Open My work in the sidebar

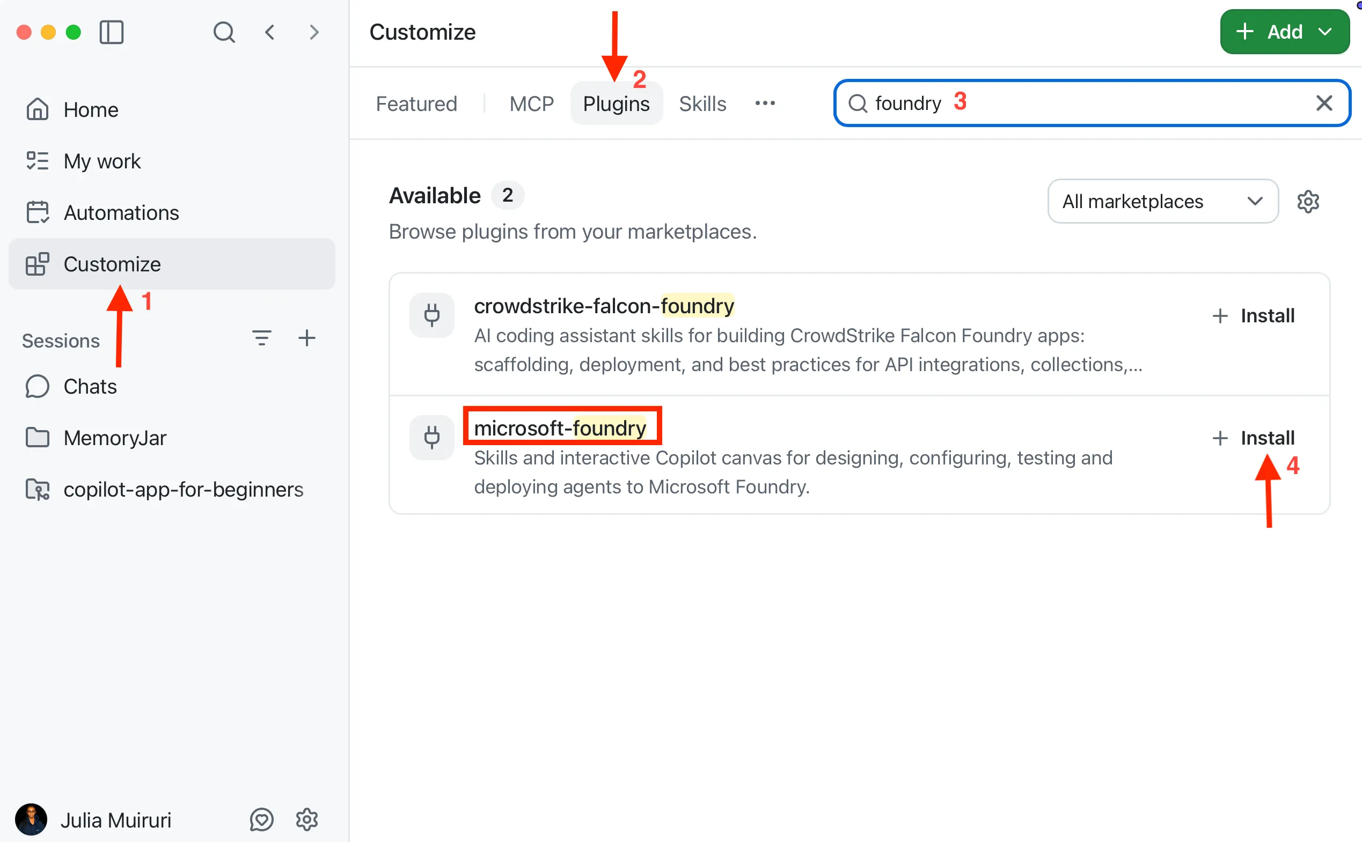172,161
